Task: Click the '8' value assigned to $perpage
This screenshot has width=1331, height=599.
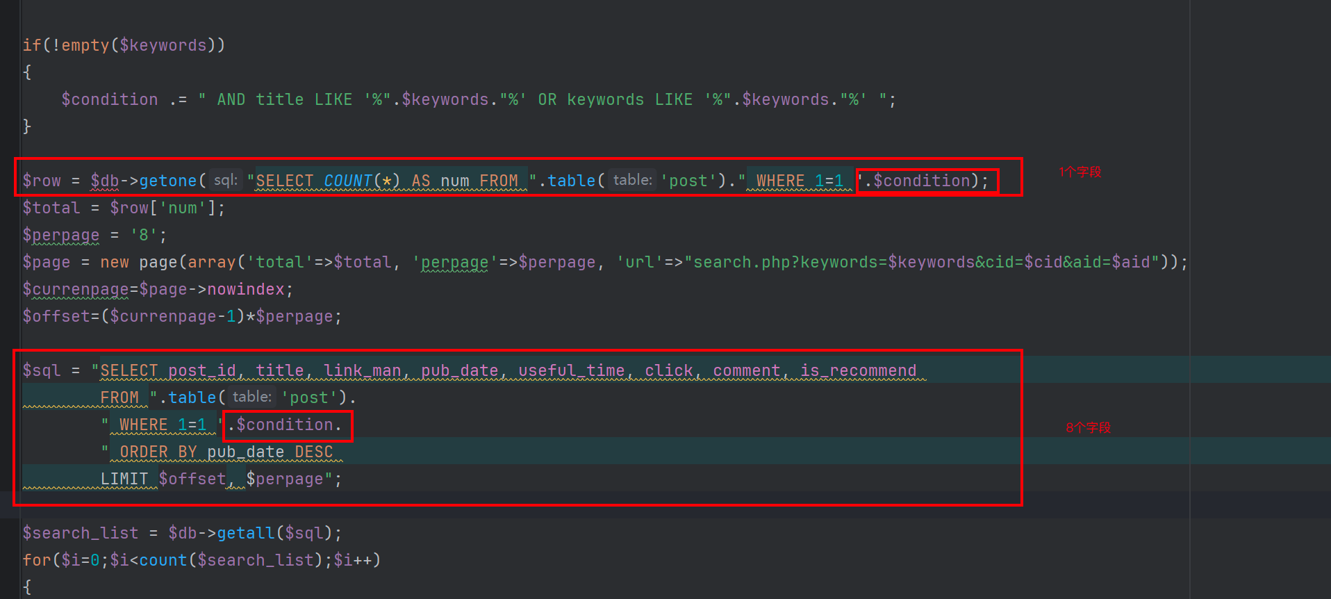Action: tap(144, 235)
